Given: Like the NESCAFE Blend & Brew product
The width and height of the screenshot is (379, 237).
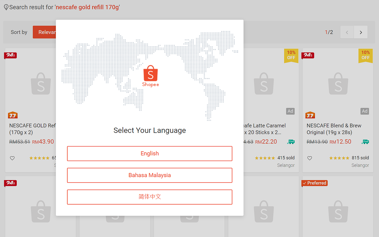Looking at the screenshot, I should 310,158.
